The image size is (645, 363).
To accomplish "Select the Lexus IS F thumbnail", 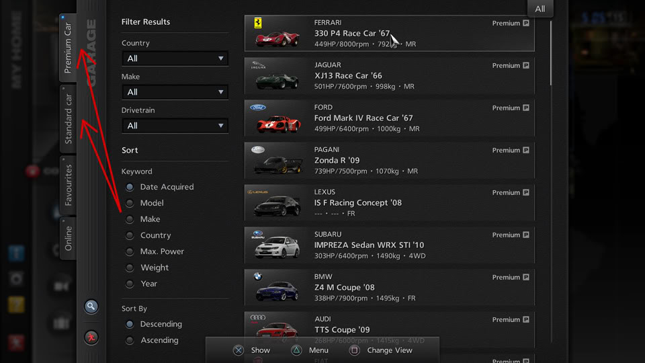I will [277, 206].
